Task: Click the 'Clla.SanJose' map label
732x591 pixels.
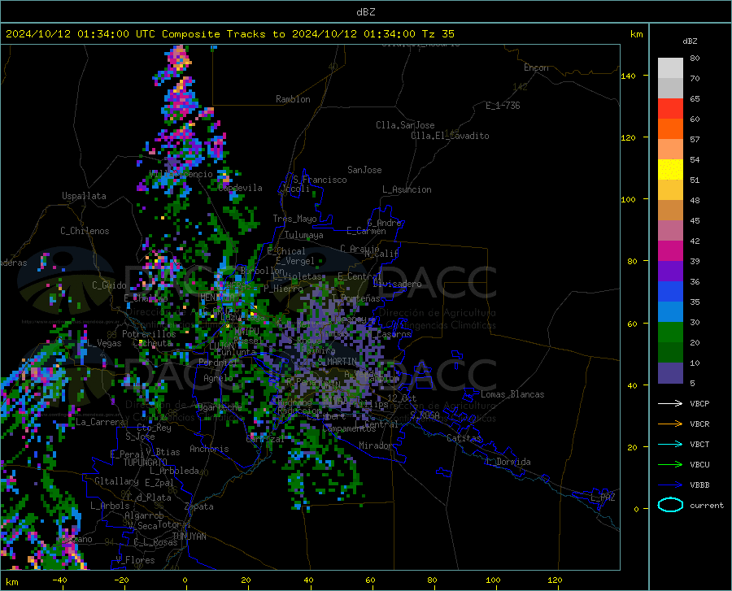Action: [405, 125]
